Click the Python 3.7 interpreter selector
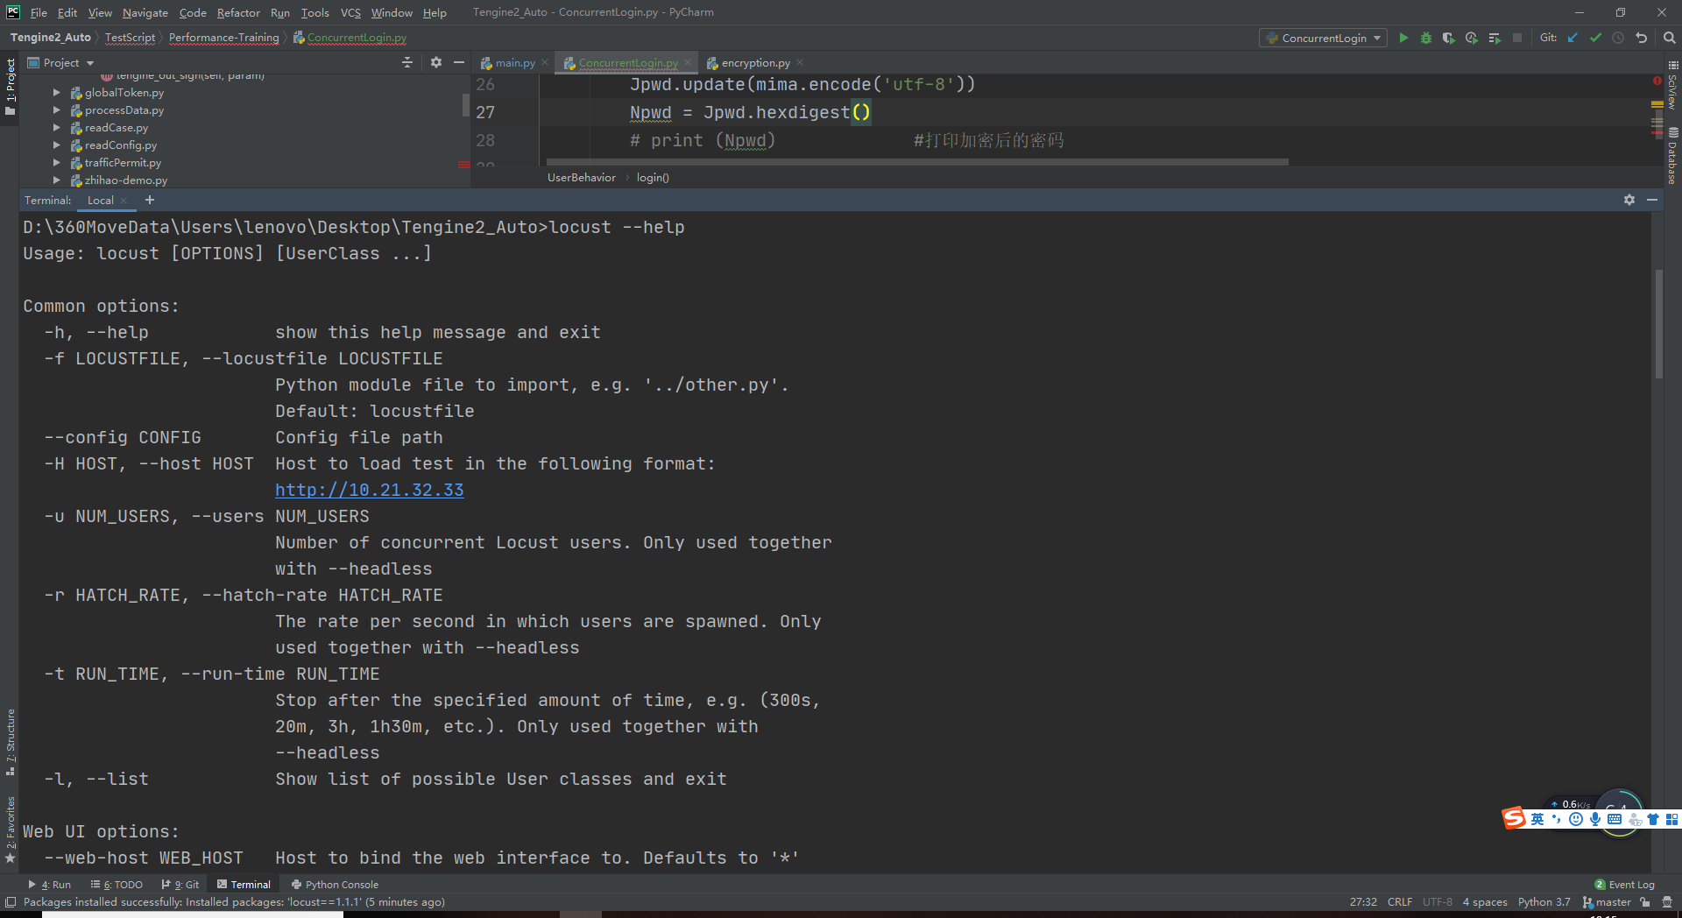The image size is (1682, 918). click(1544, 902)
